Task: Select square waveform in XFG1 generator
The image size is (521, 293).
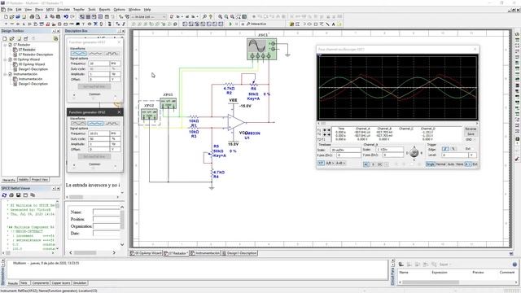Action: click(112, 54)
